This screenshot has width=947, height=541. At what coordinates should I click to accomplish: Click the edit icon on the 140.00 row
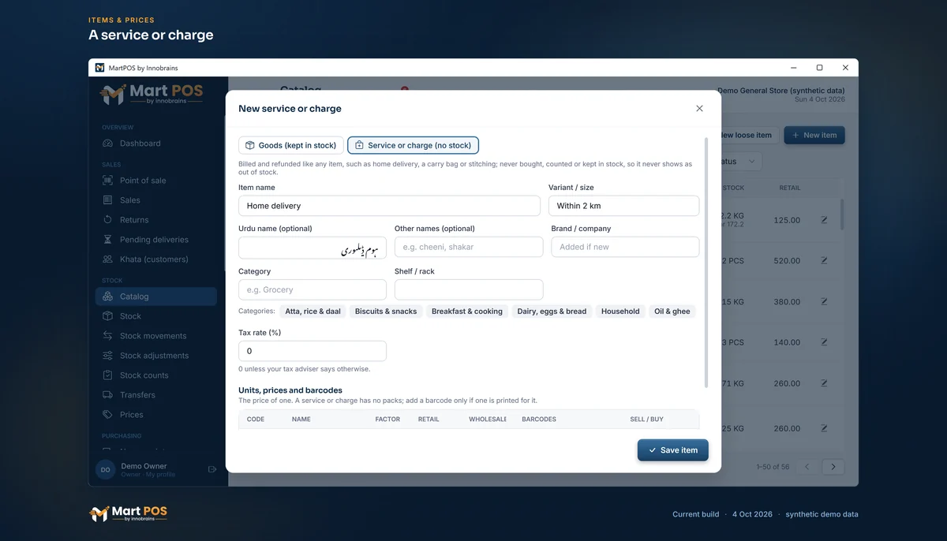coord(824,342)
